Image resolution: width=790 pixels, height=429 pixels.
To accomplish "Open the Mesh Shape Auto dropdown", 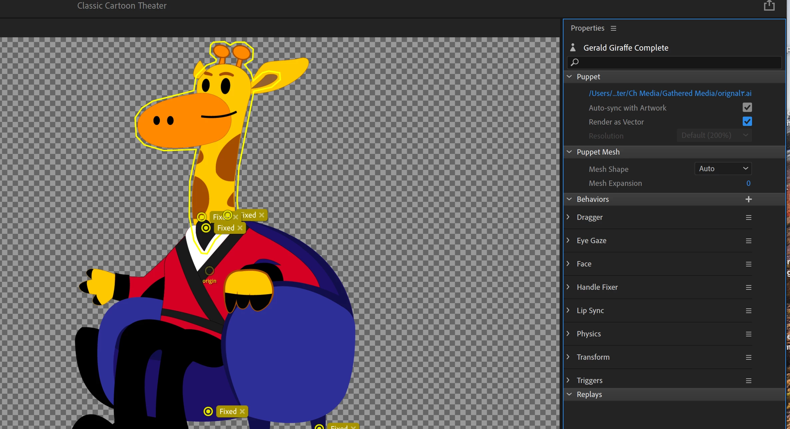I will (723, 169).
